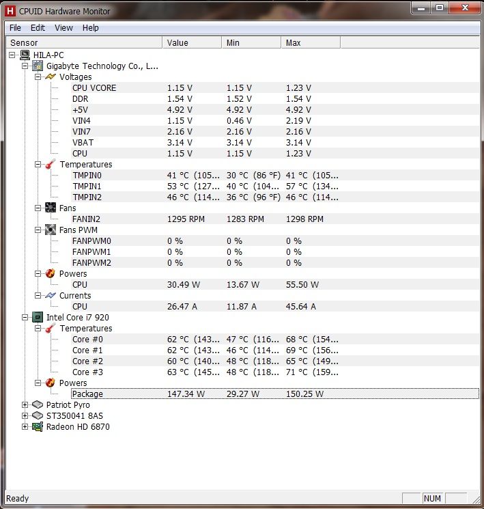Select the TMPIN1 temperature row

275,187
